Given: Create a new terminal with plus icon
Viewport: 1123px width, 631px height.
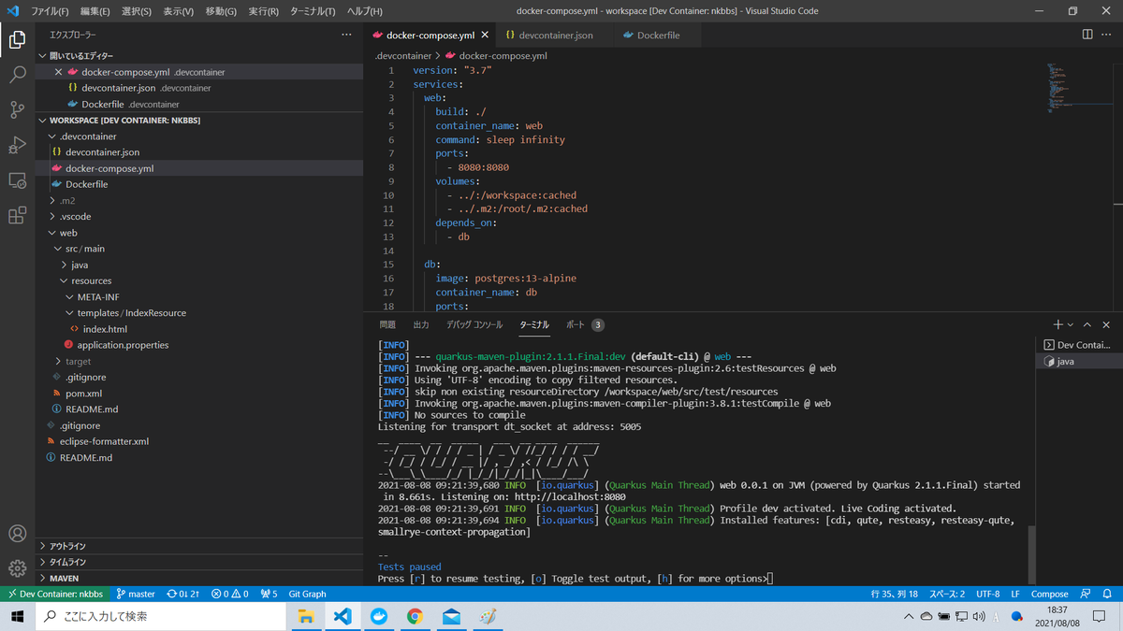Looking at the screenshot, I should click(x=1057, y=324).
